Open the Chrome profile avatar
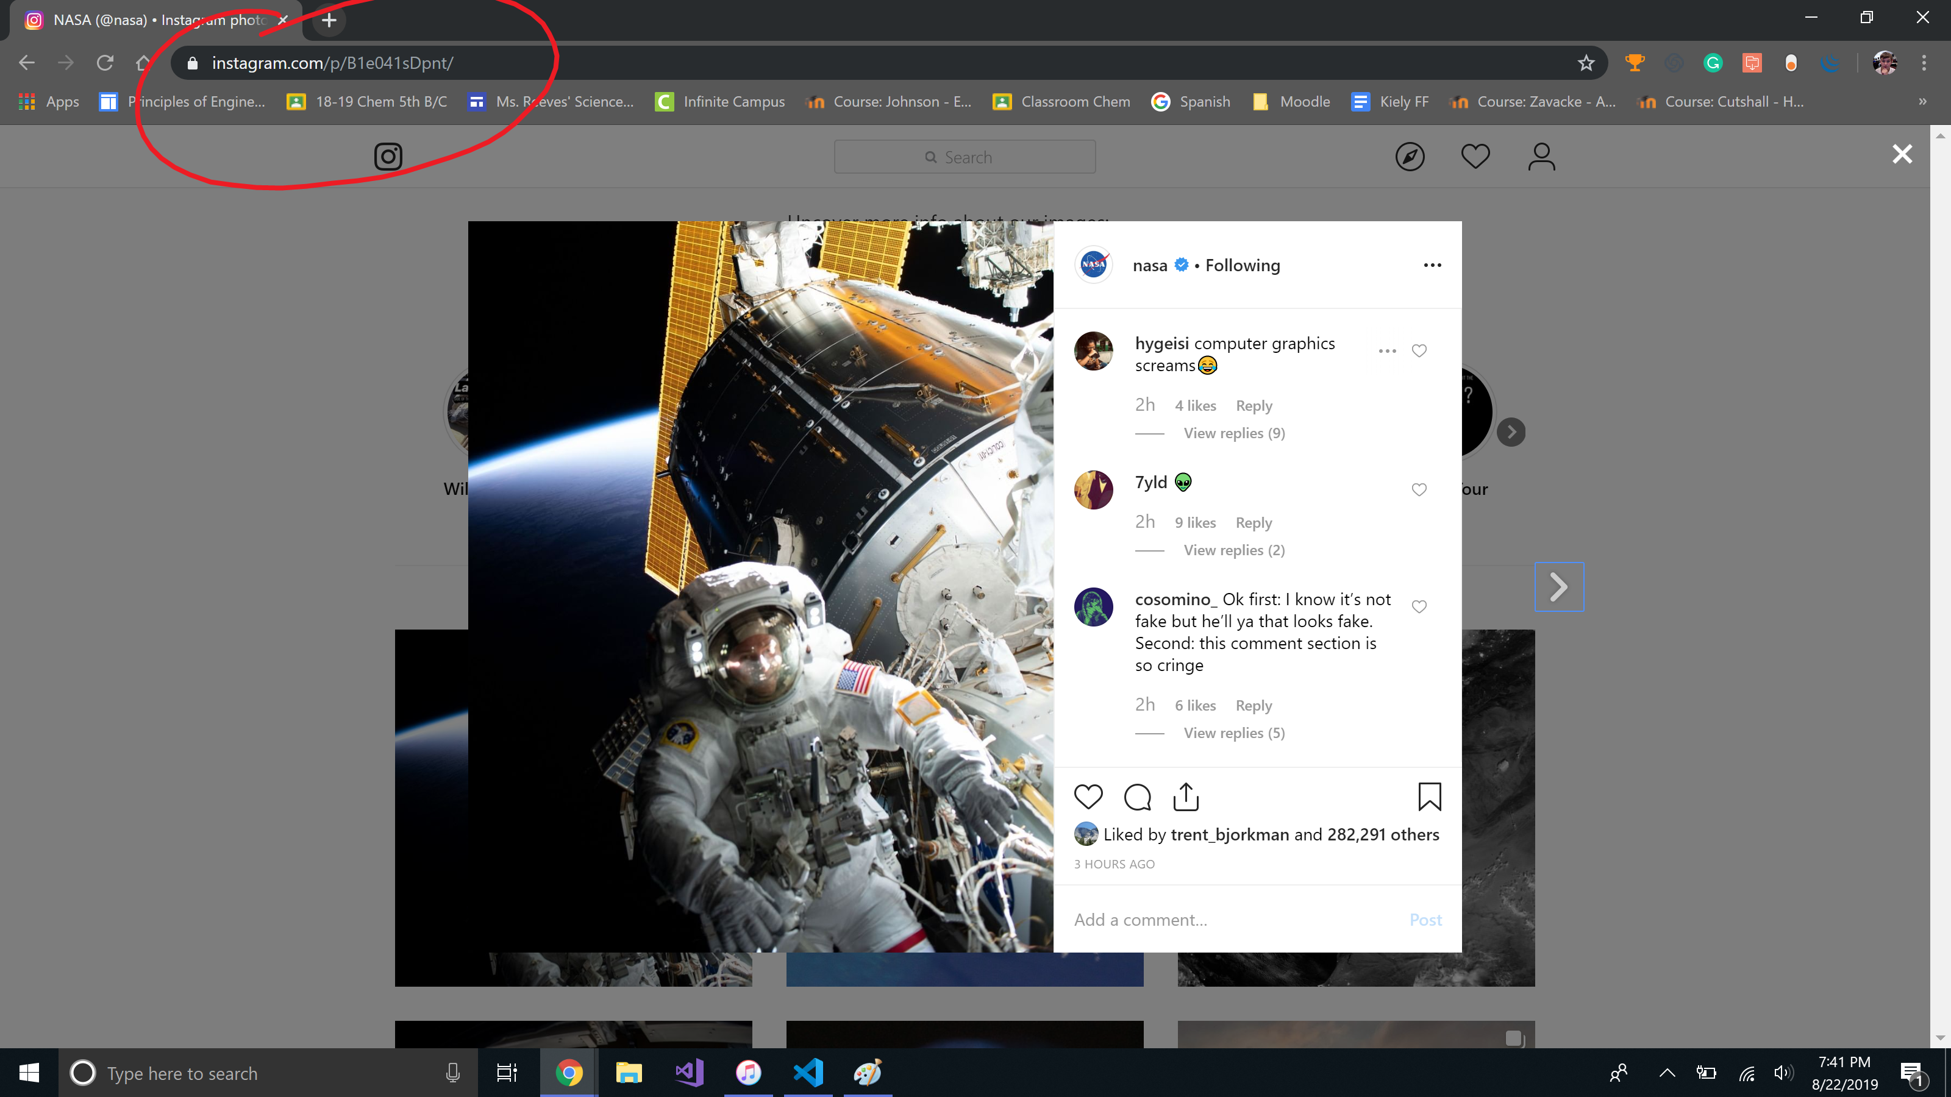The width and height of the screenshot is (1951, 1097). click(1885, 63)
